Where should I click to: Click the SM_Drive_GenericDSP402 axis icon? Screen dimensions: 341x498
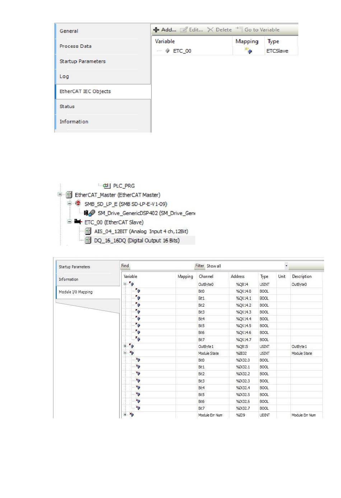click(89, 213)
